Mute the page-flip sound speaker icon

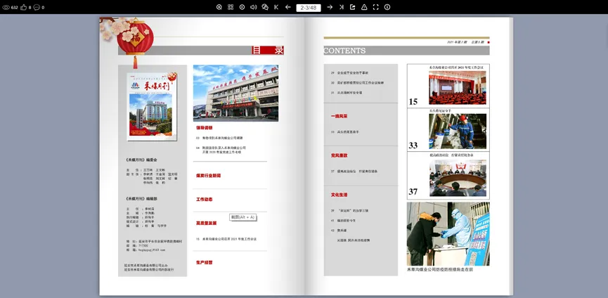pos(254,7)
